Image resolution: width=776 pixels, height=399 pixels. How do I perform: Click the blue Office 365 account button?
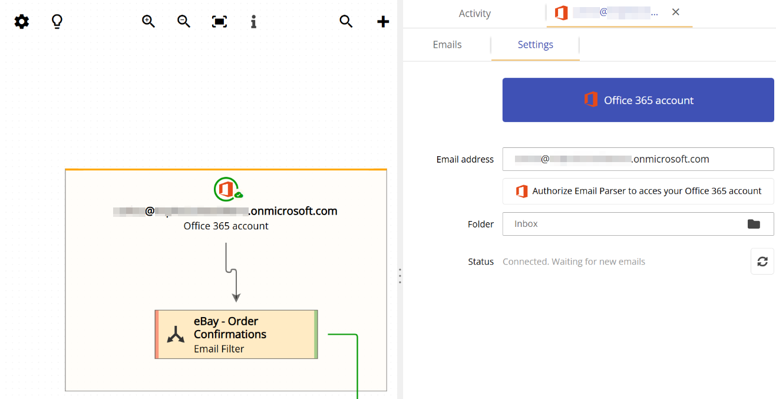(x=638, y=100)
